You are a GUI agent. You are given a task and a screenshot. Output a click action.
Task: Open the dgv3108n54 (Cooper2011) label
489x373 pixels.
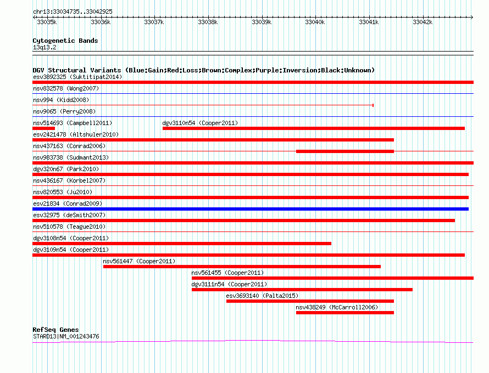[71, 238]
